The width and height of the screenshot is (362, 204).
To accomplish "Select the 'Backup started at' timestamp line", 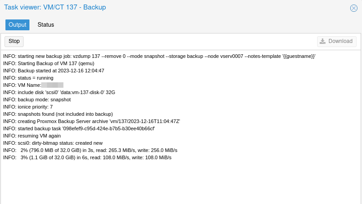I will [x=53, y=71].
